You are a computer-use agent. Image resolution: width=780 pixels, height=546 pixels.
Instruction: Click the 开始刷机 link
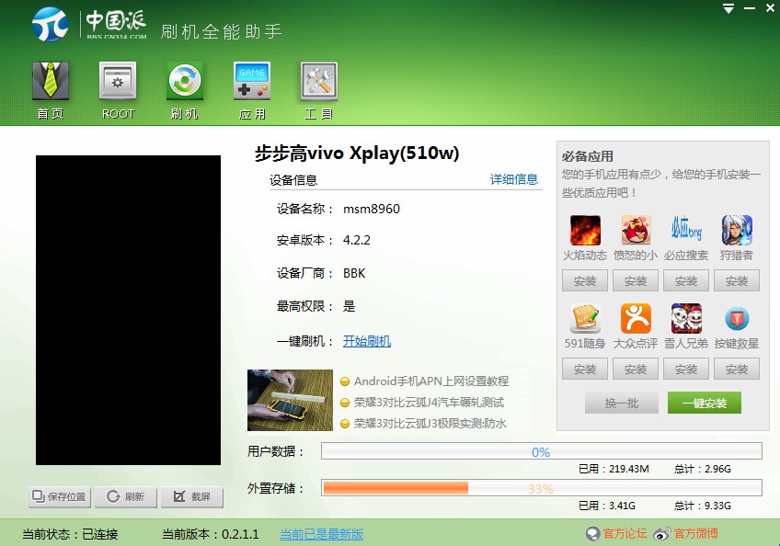coord(367,341)
